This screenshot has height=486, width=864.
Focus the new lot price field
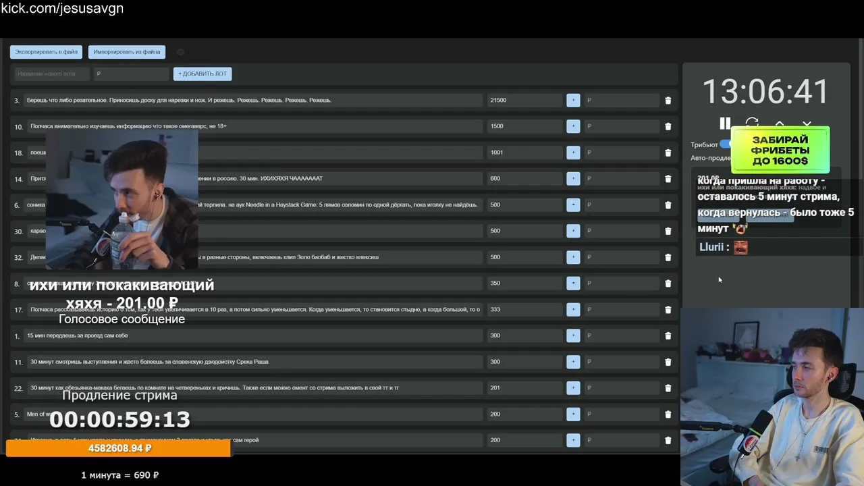point(131,74)
